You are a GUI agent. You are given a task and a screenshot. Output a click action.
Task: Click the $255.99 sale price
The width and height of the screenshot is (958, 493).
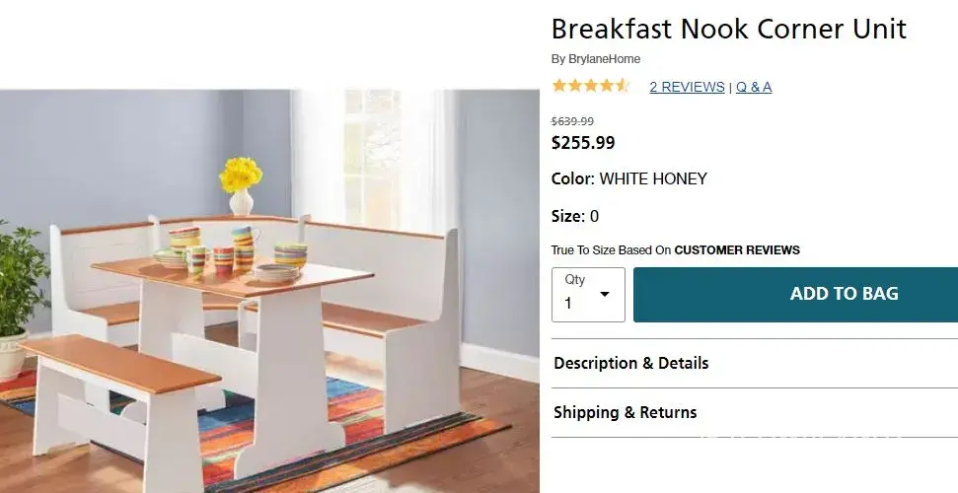(x=583, y=143)
